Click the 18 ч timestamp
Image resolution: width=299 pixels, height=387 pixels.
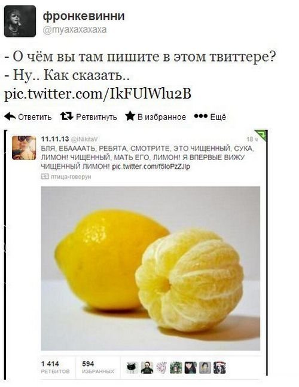(x=252, y=139)
